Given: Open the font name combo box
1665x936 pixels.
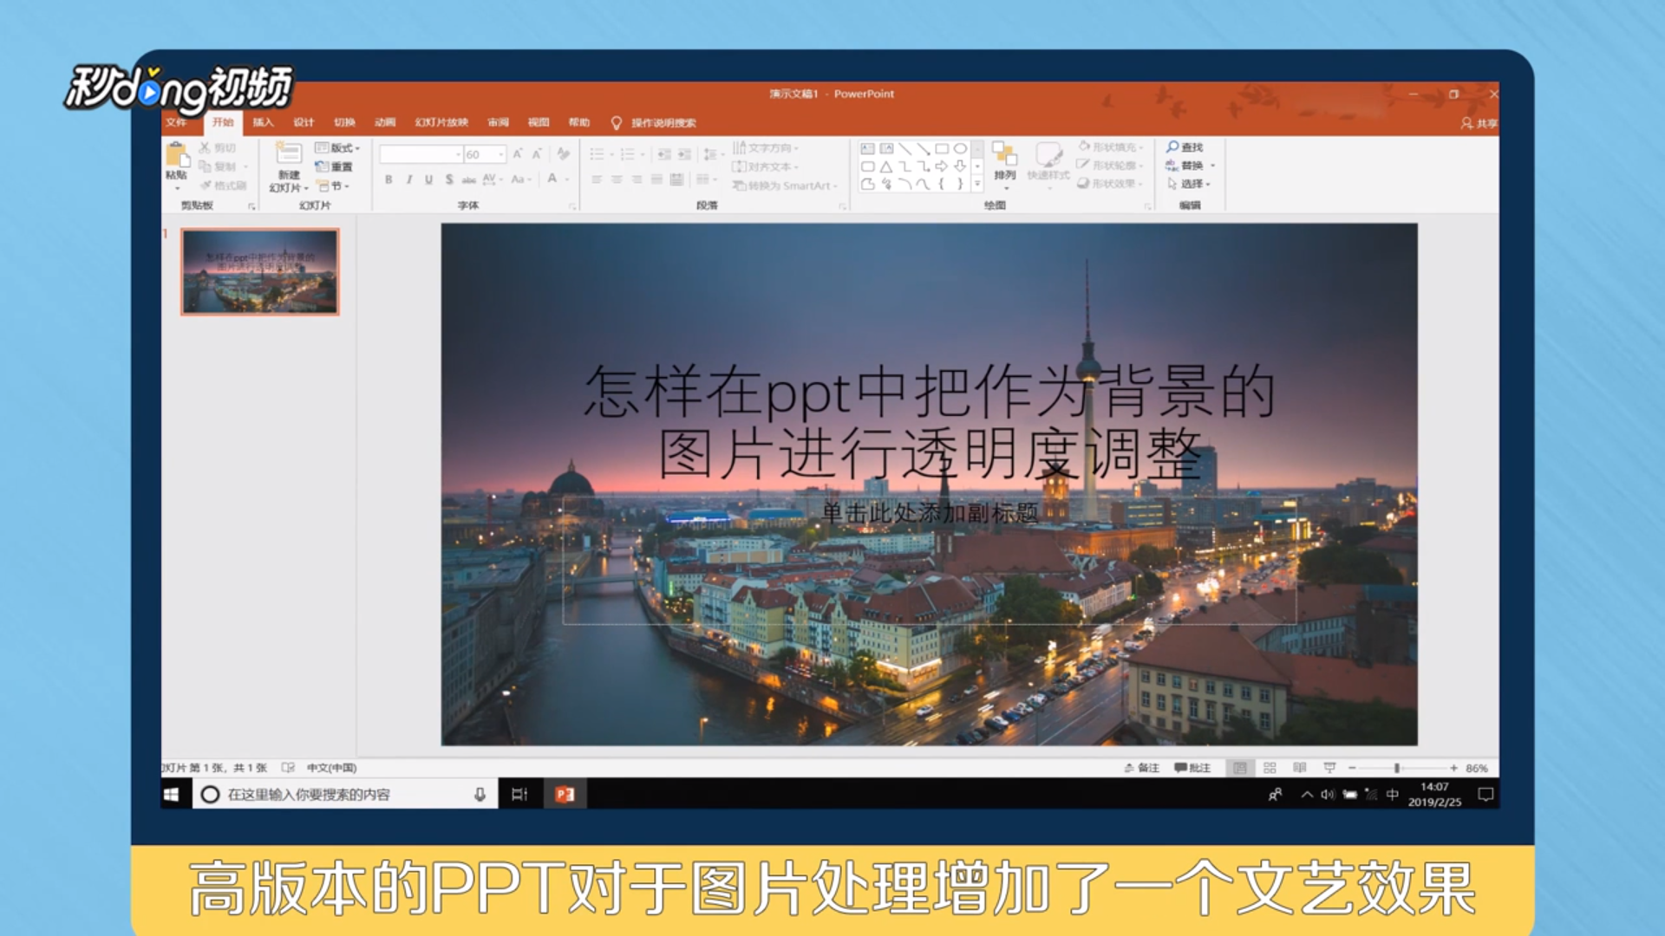Looking at the screenshot, I should point(421,154).
